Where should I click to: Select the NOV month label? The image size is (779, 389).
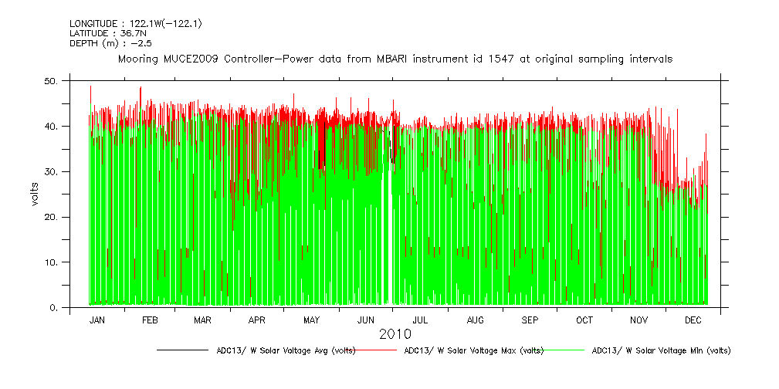tap(639, 320)
